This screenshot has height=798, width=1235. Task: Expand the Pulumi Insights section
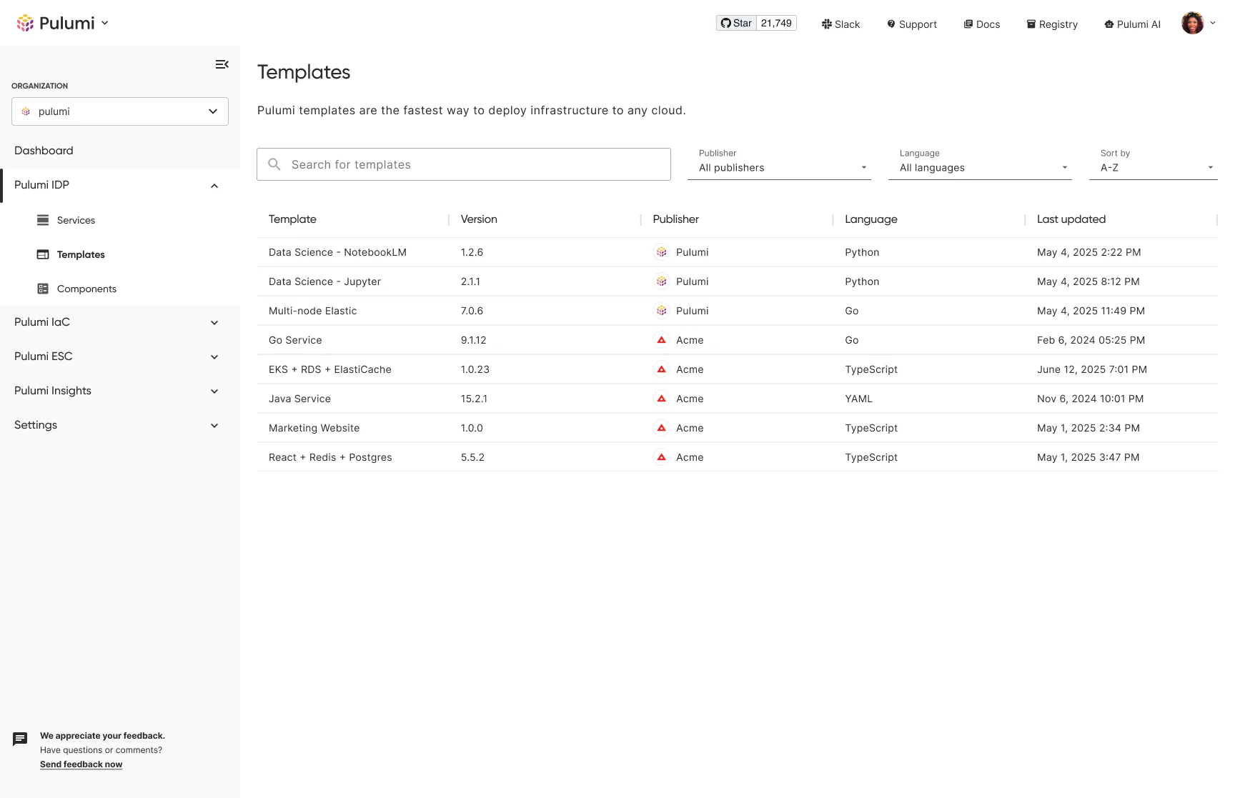pyautogui.click(x=214, y=391)
